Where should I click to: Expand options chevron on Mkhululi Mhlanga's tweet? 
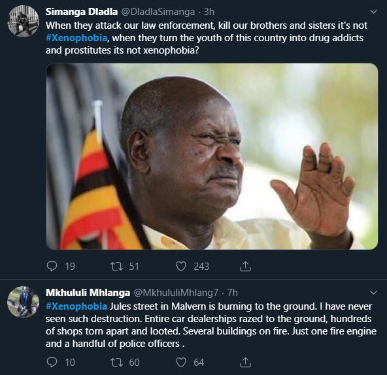coord(374,293)
